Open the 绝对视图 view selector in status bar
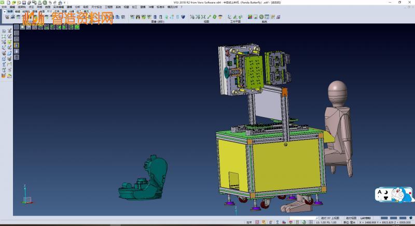The image size is (415, 226). [350, 218]
